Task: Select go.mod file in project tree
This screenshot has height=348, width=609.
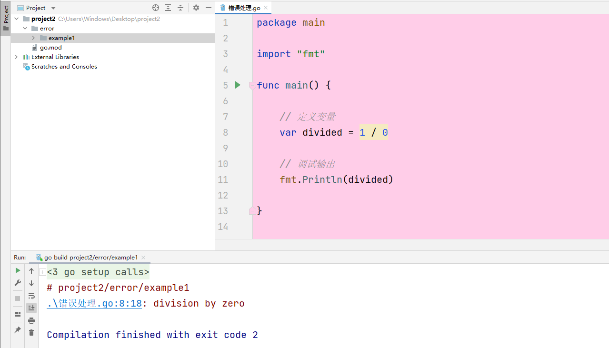Action: [50, 47]
